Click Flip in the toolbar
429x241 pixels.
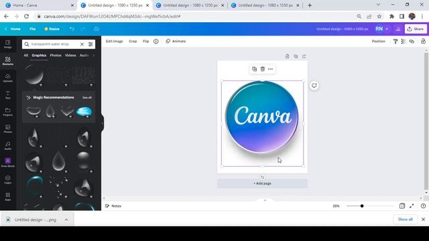pos(146,42)
